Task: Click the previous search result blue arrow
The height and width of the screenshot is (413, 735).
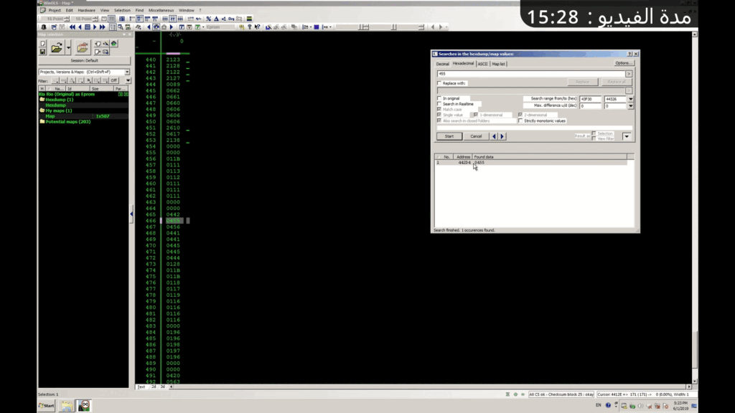Action: coord(494,136)
